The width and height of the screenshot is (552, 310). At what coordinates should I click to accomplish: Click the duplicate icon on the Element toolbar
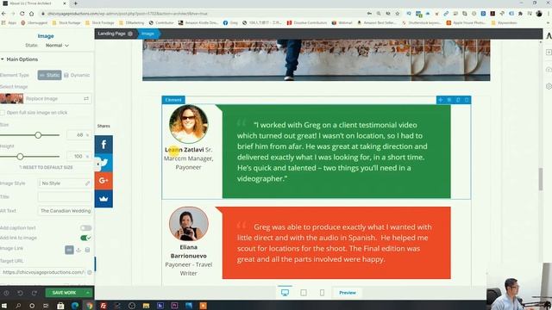(x=458, y=100)
